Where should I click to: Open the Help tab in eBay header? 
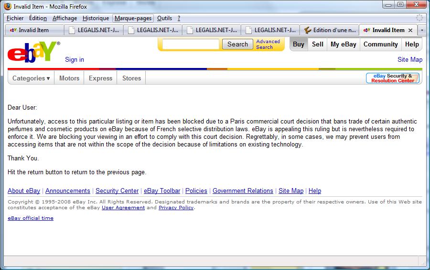(x=412, y=44)
